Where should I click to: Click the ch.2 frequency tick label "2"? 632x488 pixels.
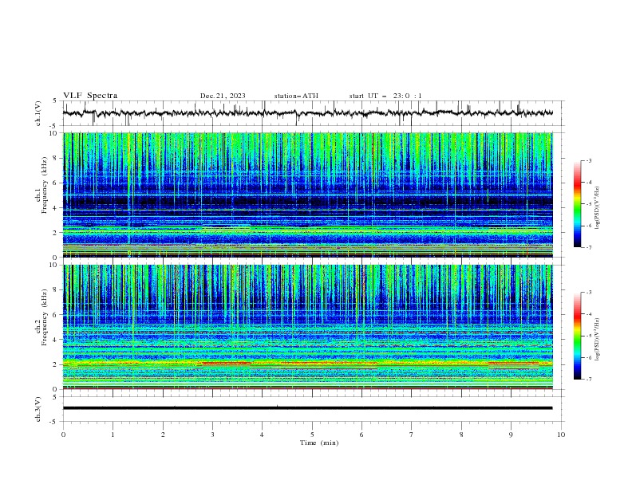[x=55, y=364]
